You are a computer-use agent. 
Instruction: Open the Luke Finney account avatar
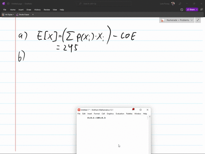tap(173, 4)
